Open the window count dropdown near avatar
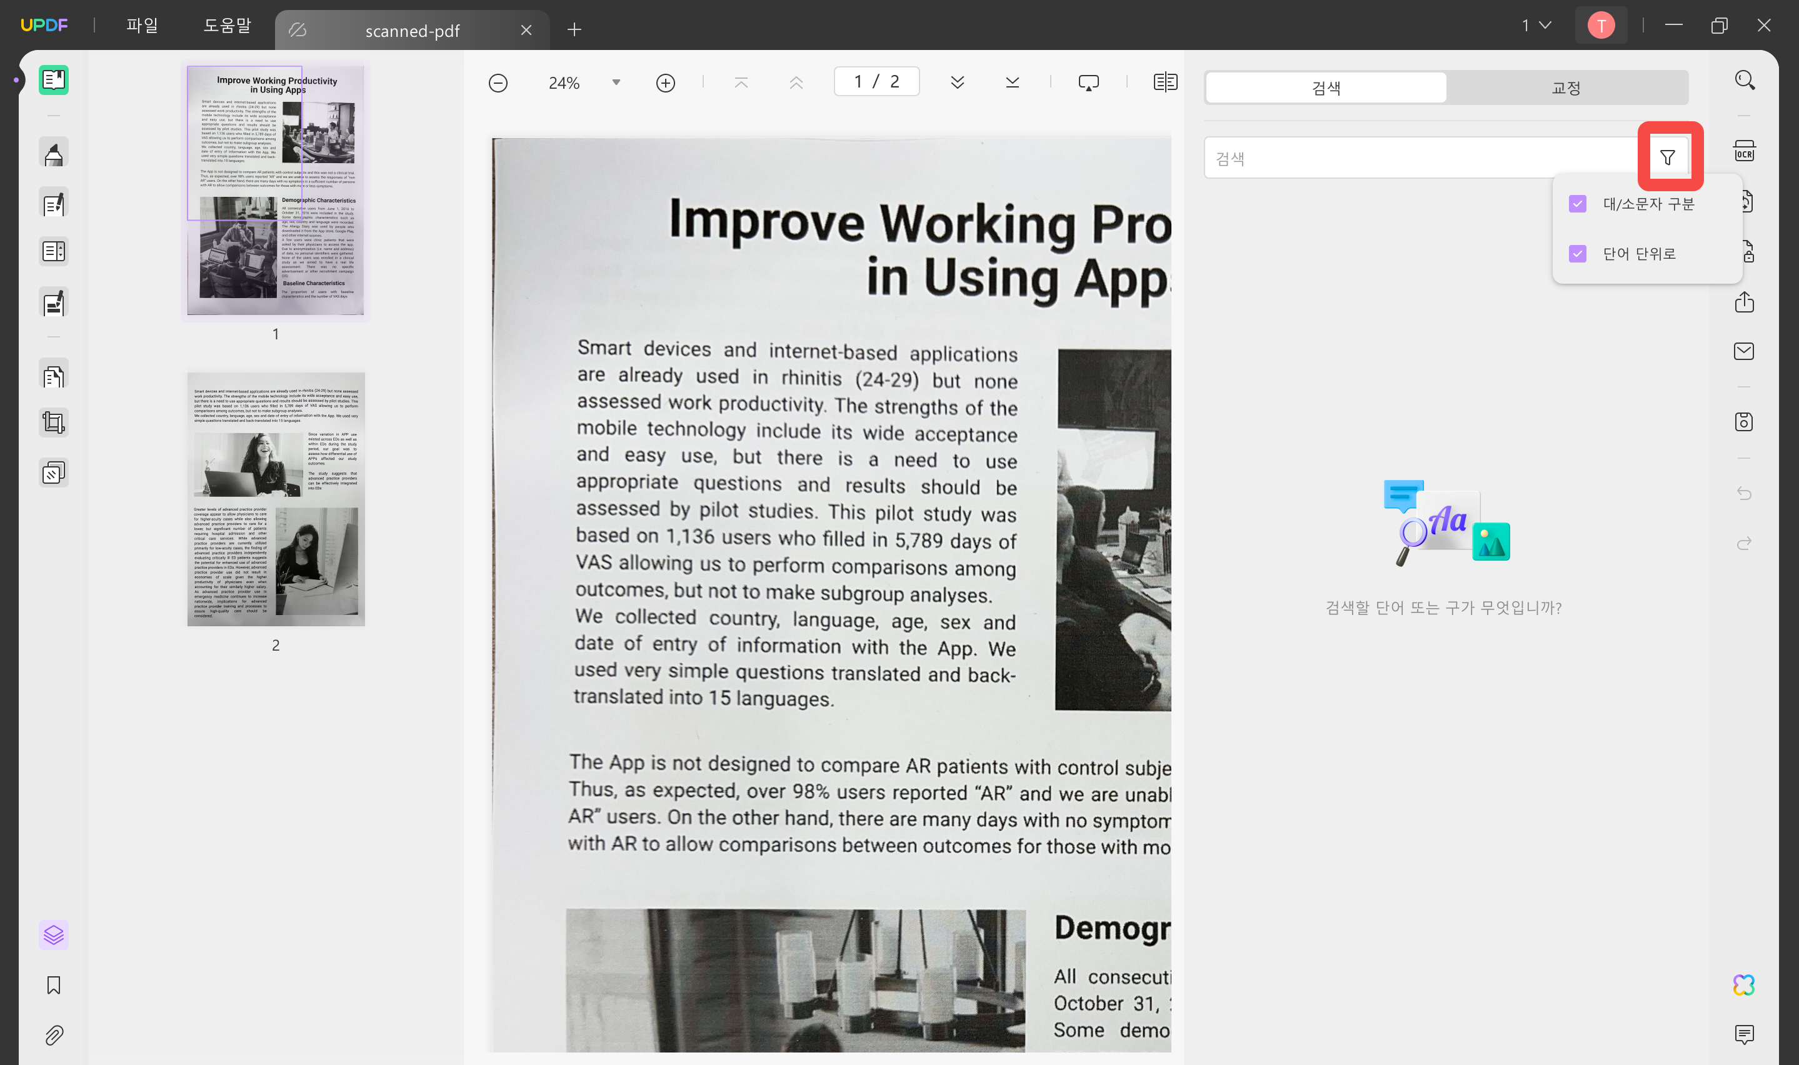This screenshot has width=1799, height=1065. click(1536, 26)
